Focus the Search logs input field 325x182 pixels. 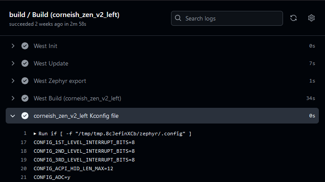point(232,18)
